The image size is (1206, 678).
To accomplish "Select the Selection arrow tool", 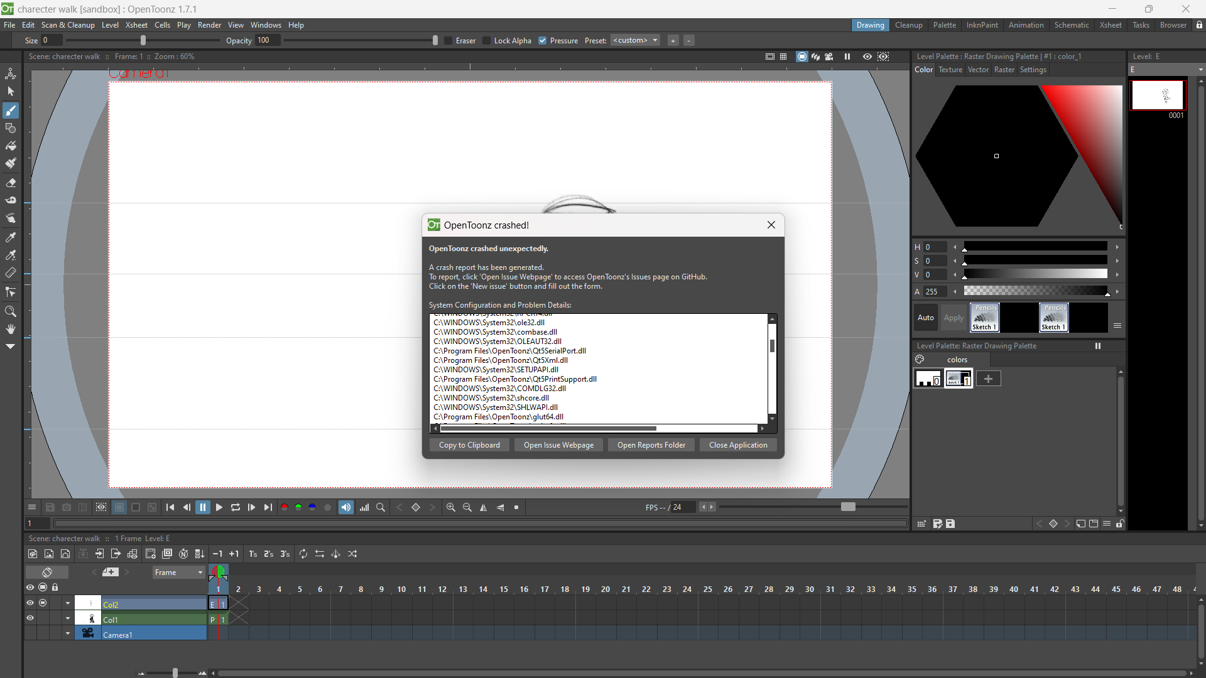I will click(x=11, y=91).
